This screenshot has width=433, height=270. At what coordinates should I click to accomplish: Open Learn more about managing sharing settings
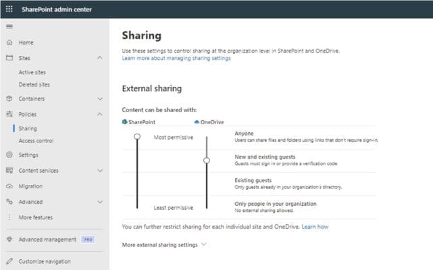[176, 58]
